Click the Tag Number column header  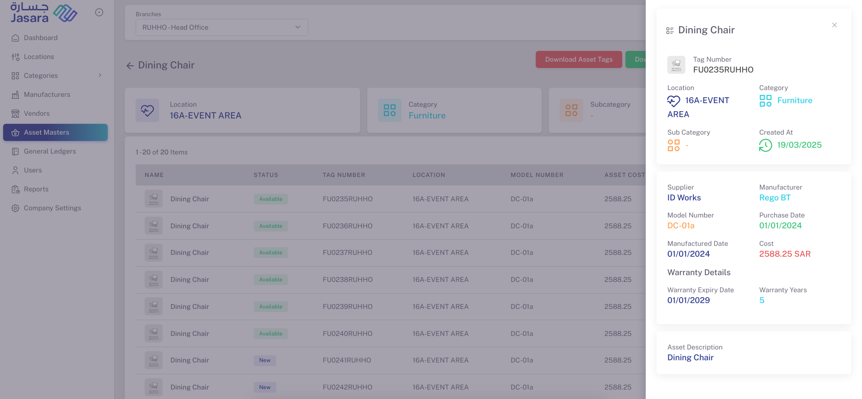point(343,175)
